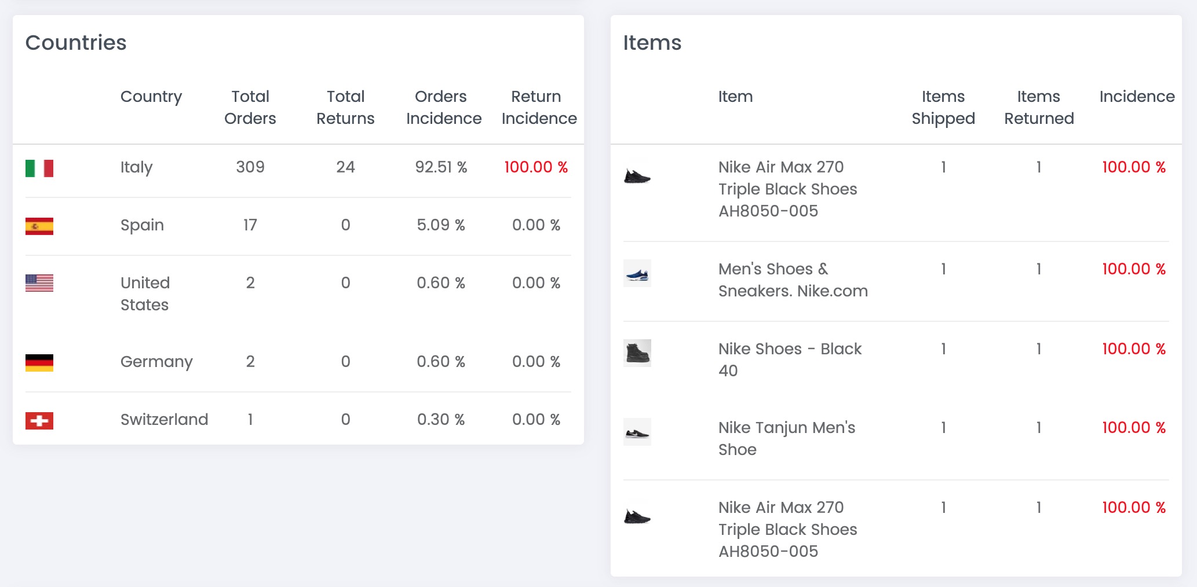This screenshot has width=1197, height=587.
Task: Click Men's Shoes & Sneakers 100.00 % incidence
Action: [1134, 269]
